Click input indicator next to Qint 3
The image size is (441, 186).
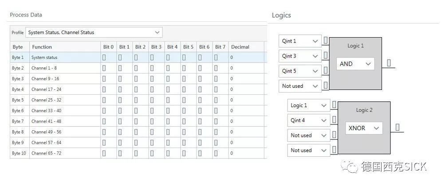pyautogui.click(x=326, y=56)
